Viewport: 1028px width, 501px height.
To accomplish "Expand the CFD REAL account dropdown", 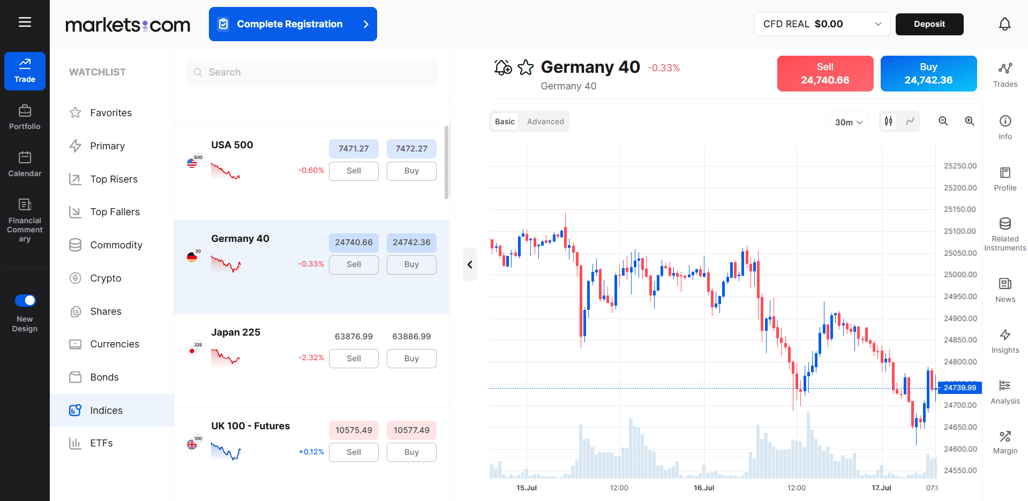I will (x=822, y=24).
